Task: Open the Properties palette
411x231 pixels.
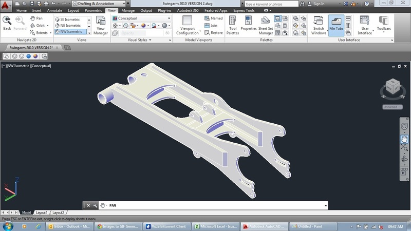Action: [x=248, y=24]
